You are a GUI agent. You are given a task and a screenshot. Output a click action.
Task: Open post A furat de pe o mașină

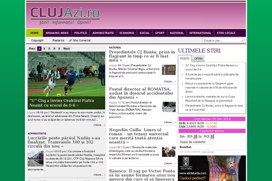pos(212,76)
